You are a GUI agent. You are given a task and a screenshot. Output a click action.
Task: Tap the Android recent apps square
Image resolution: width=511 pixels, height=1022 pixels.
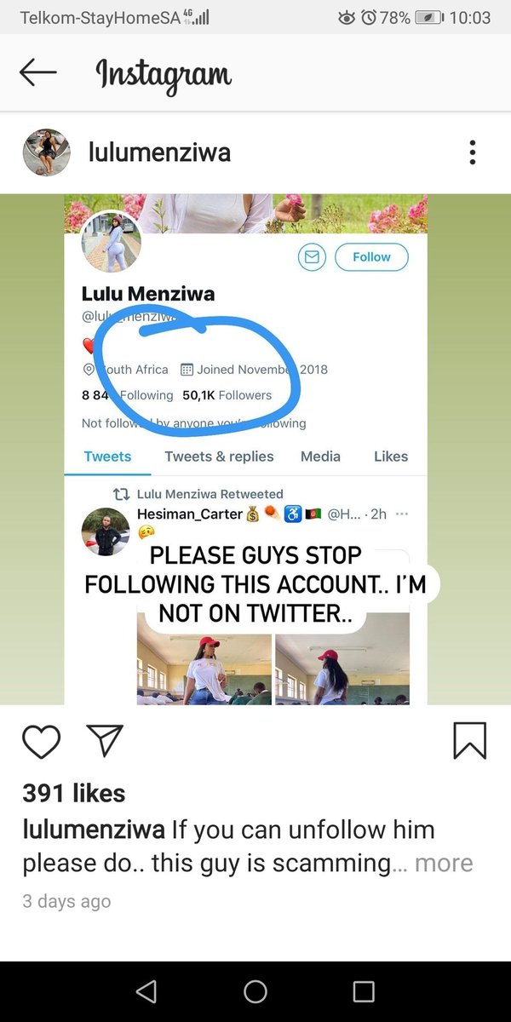(364, 990)
